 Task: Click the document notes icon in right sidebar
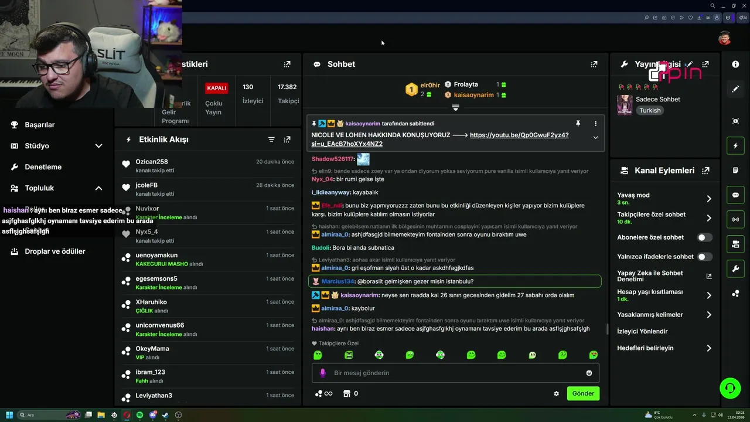coord(735,171)
